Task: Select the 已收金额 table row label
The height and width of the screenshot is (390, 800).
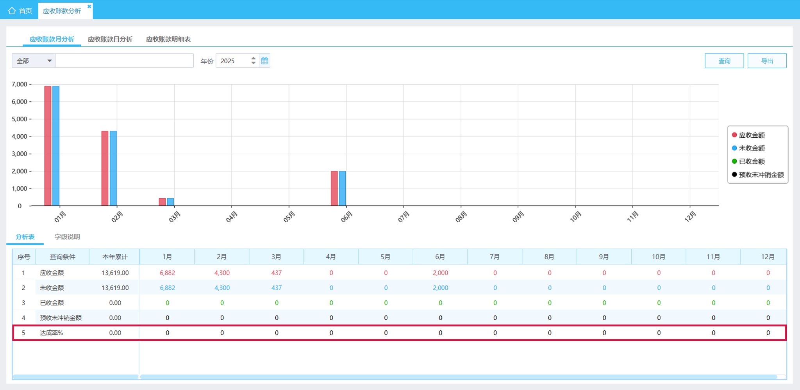Action: coord(52,303)
